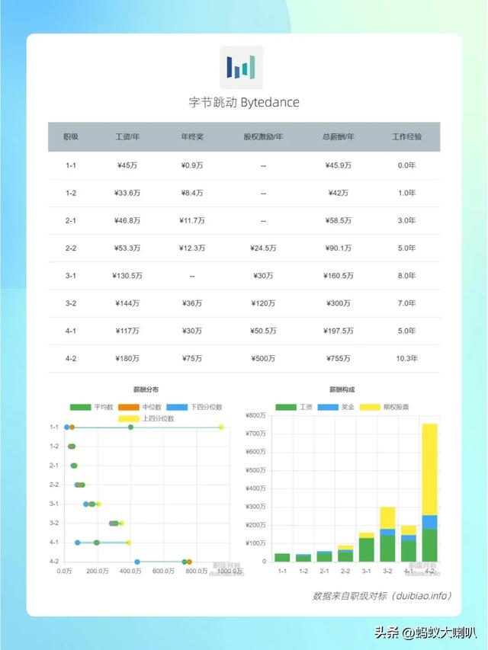
Task: Click the 字节跳动 Bytedance title
Action: coord(244,102)
